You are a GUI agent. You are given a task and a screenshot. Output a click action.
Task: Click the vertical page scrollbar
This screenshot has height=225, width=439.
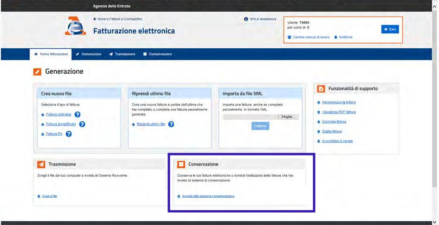coord(435,98)
